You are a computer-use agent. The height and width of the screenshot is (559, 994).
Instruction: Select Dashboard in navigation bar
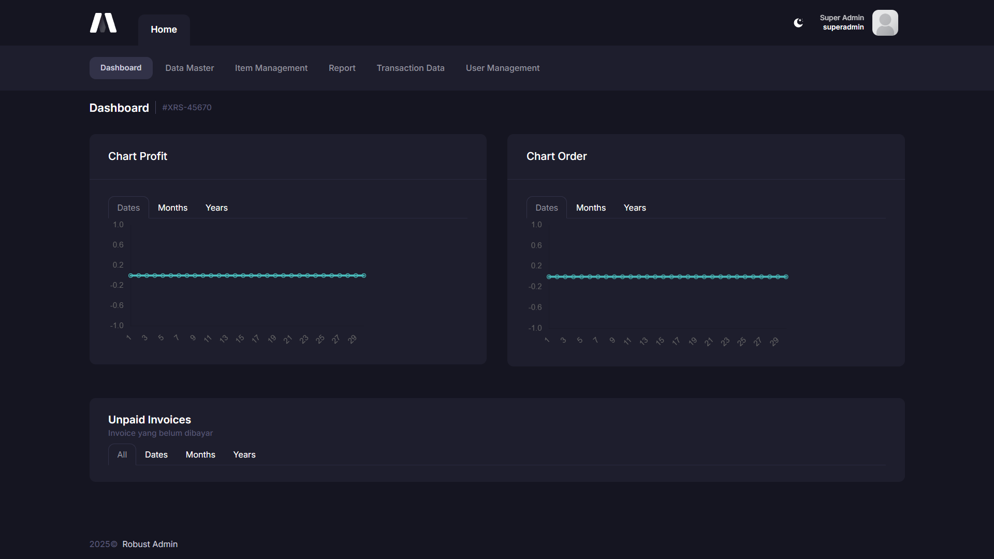[121, 68]
